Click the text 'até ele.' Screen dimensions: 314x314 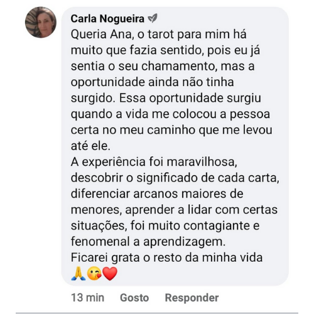90,146
